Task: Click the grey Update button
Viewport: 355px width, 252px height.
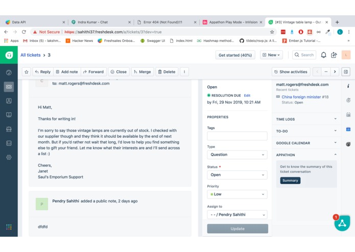Action: click(238, 229)
